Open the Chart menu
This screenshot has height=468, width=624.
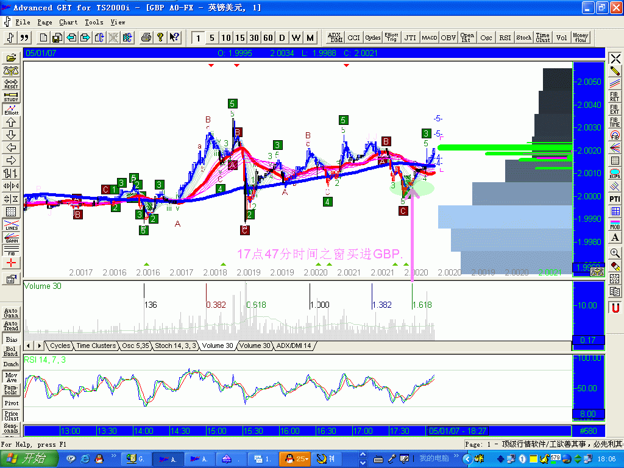[68, 23]
